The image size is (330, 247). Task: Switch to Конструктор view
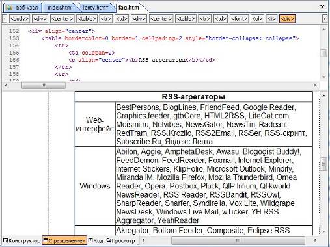click(x=22, y=240)
